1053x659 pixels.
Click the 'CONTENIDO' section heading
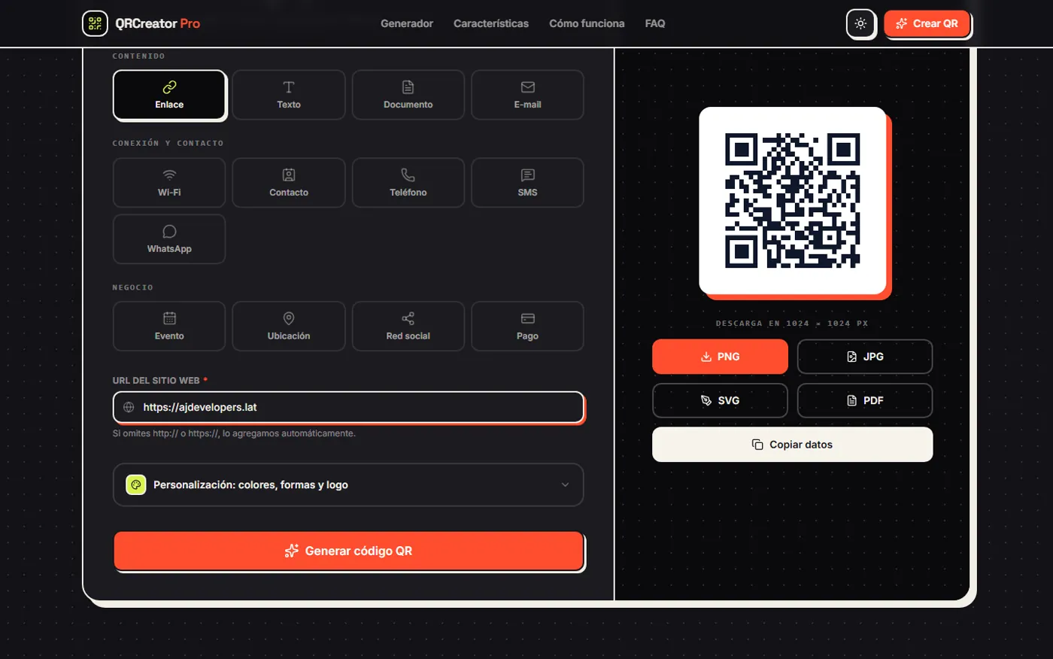(138, 56)
